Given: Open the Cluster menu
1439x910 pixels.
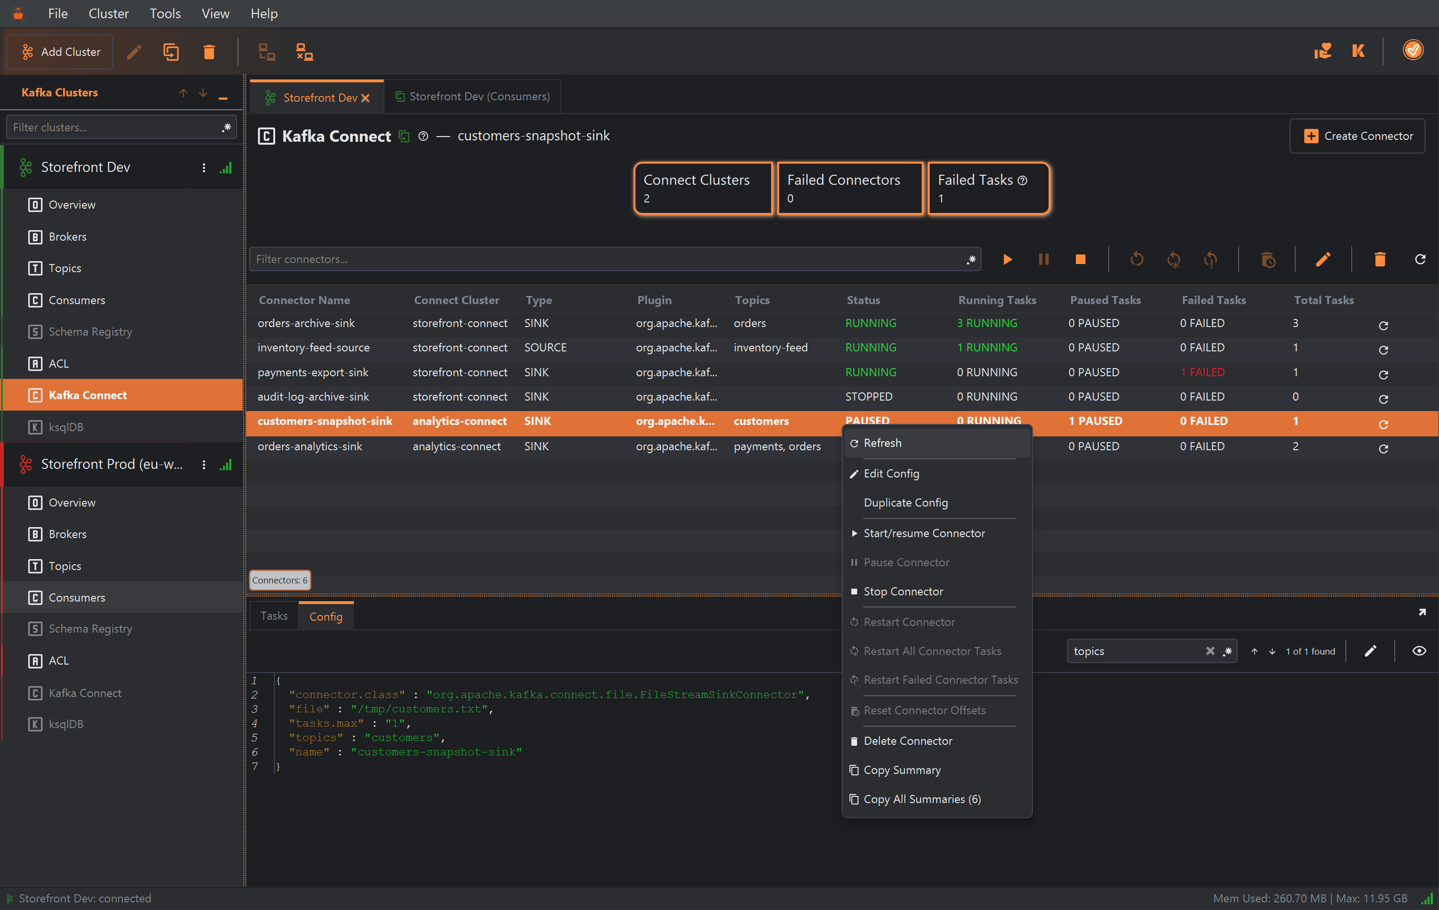Looking at the screenshot, I should pos(108,13).
